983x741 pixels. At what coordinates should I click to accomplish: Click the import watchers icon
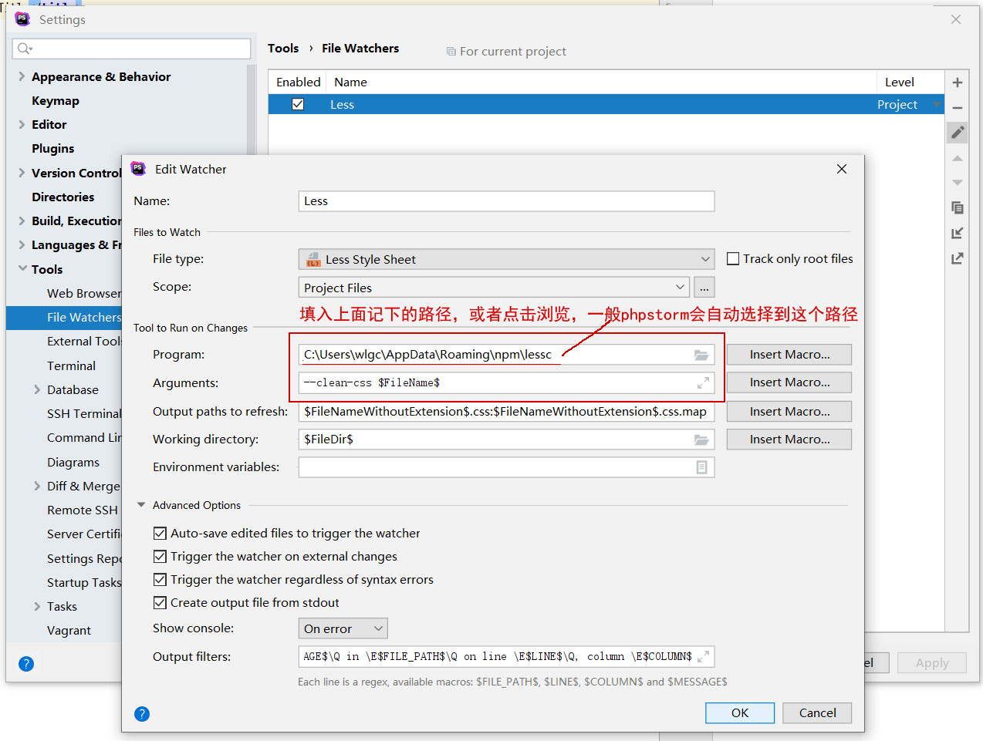(x=957, y=233)
